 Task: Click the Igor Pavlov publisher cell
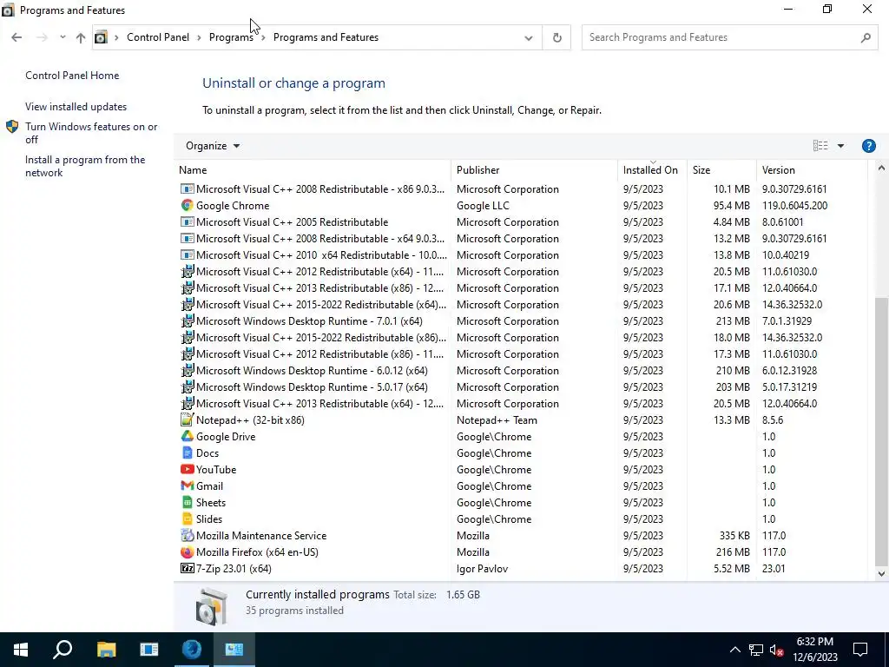[482, 568]
